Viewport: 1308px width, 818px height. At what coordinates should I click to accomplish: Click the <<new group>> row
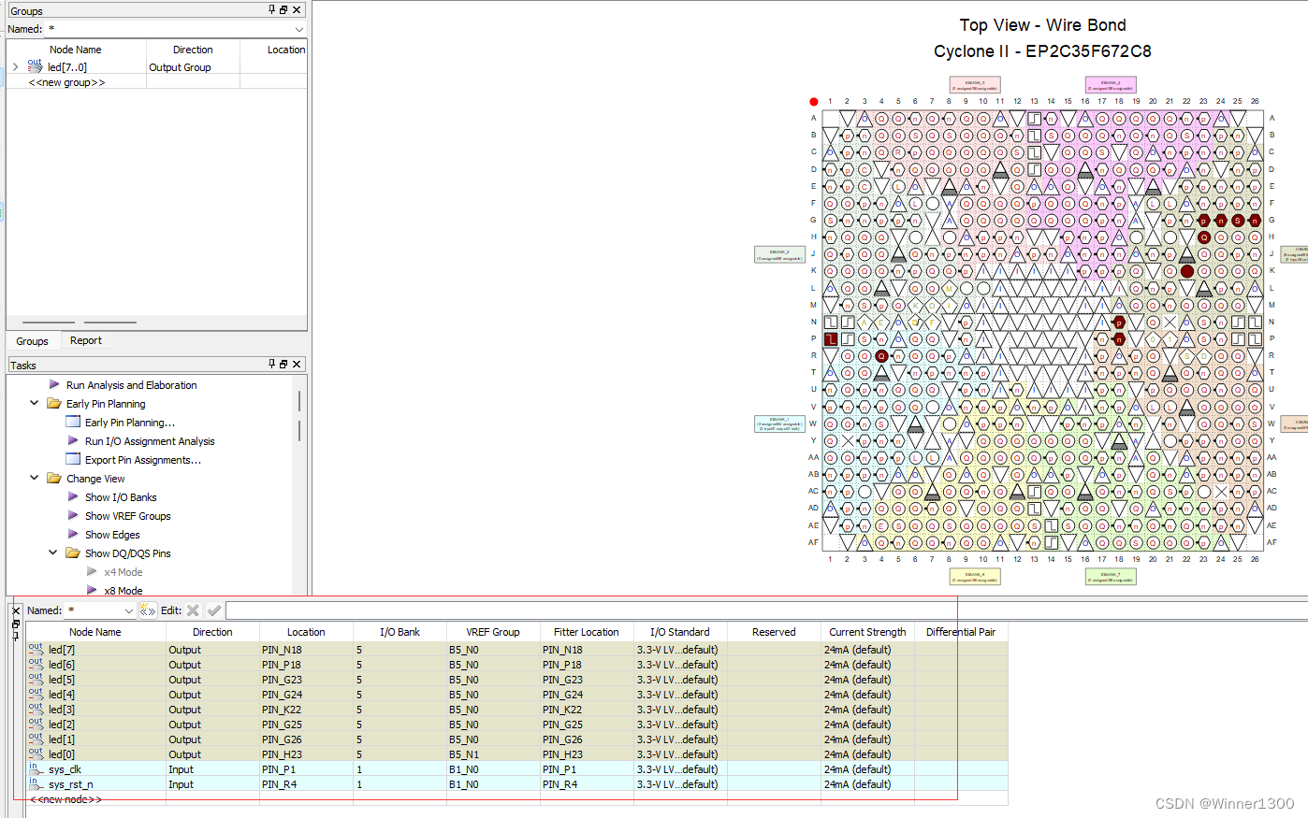(x=66, y=82)
